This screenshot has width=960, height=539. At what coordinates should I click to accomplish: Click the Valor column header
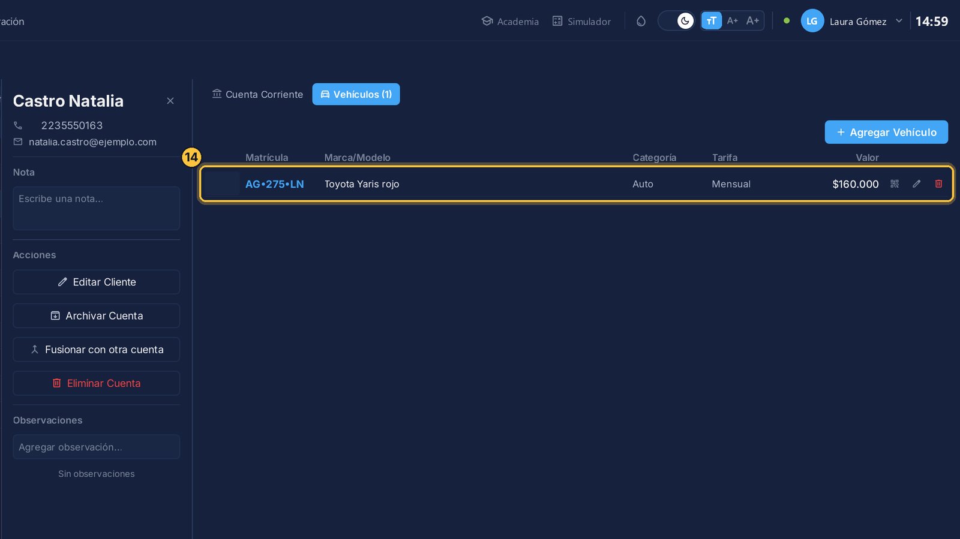(867, 158)
